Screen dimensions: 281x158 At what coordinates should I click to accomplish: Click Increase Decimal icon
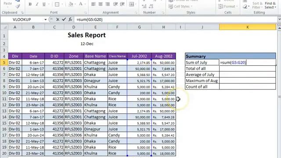[x=144, y=7]
